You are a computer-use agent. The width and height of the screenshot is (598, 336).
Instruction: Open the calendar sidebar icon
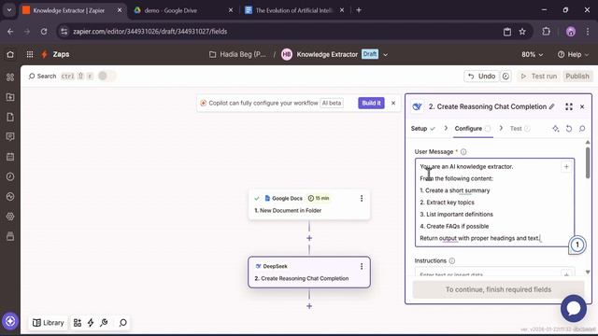10,157
